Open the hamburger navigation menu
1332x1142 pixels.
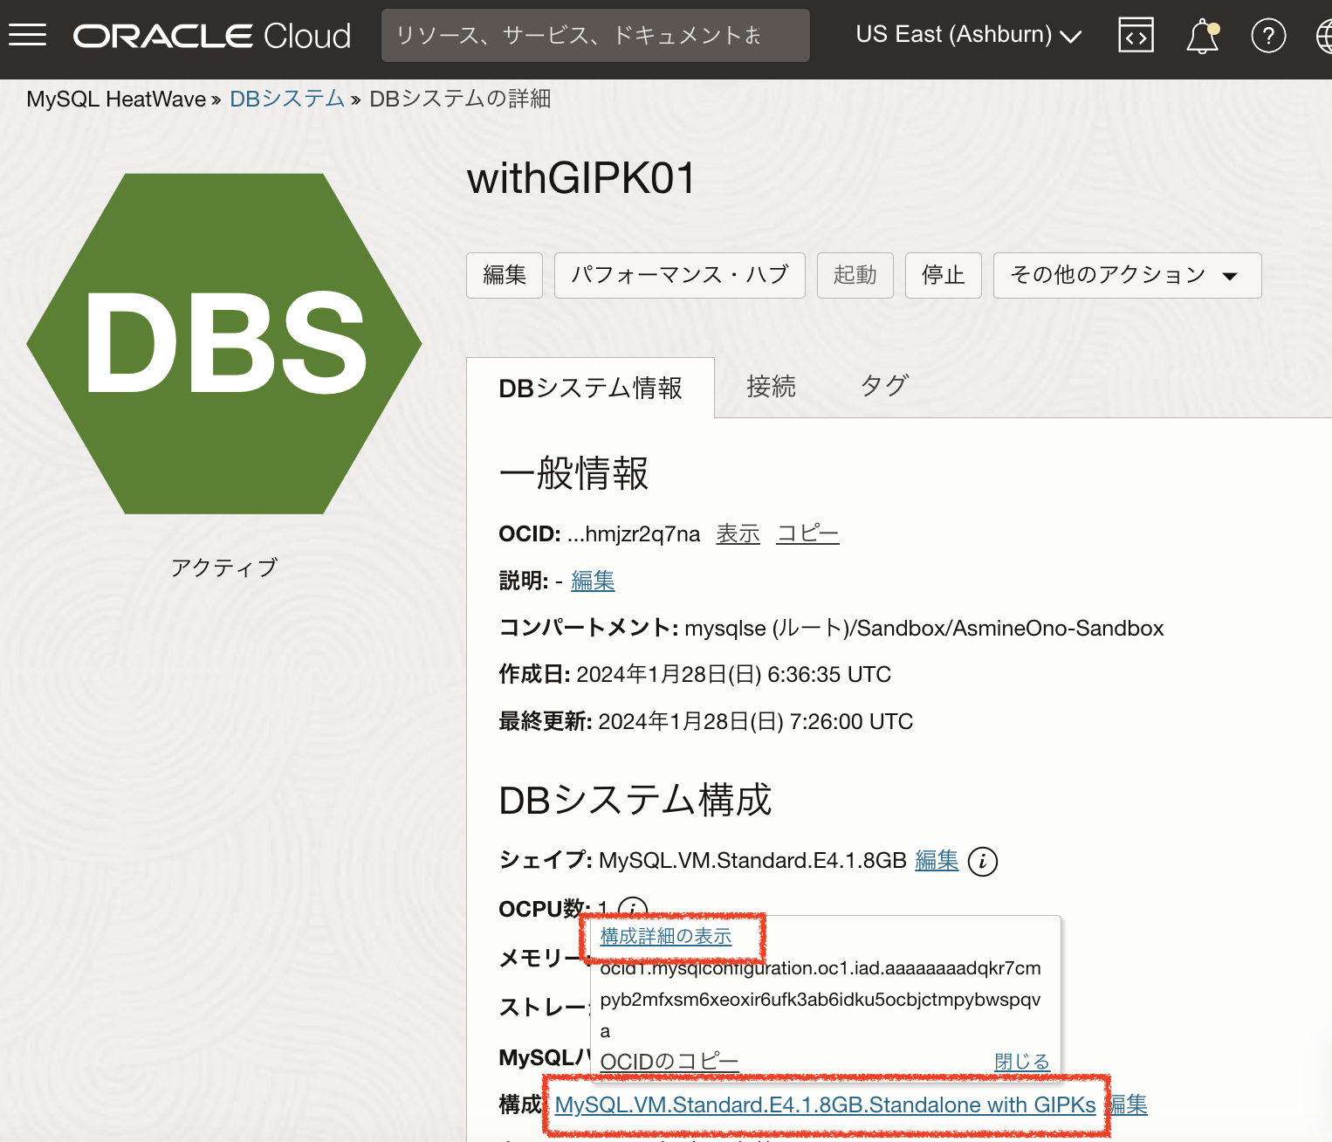pyautogui.click(x=27, y=35)
